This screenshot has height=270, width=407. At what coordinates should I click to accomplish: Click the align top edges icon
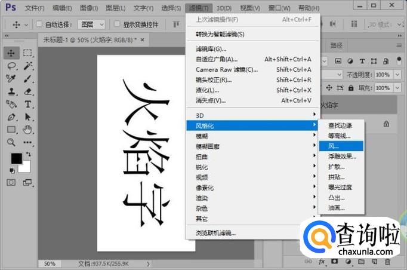pyautogui.click(x=176, y=24)
